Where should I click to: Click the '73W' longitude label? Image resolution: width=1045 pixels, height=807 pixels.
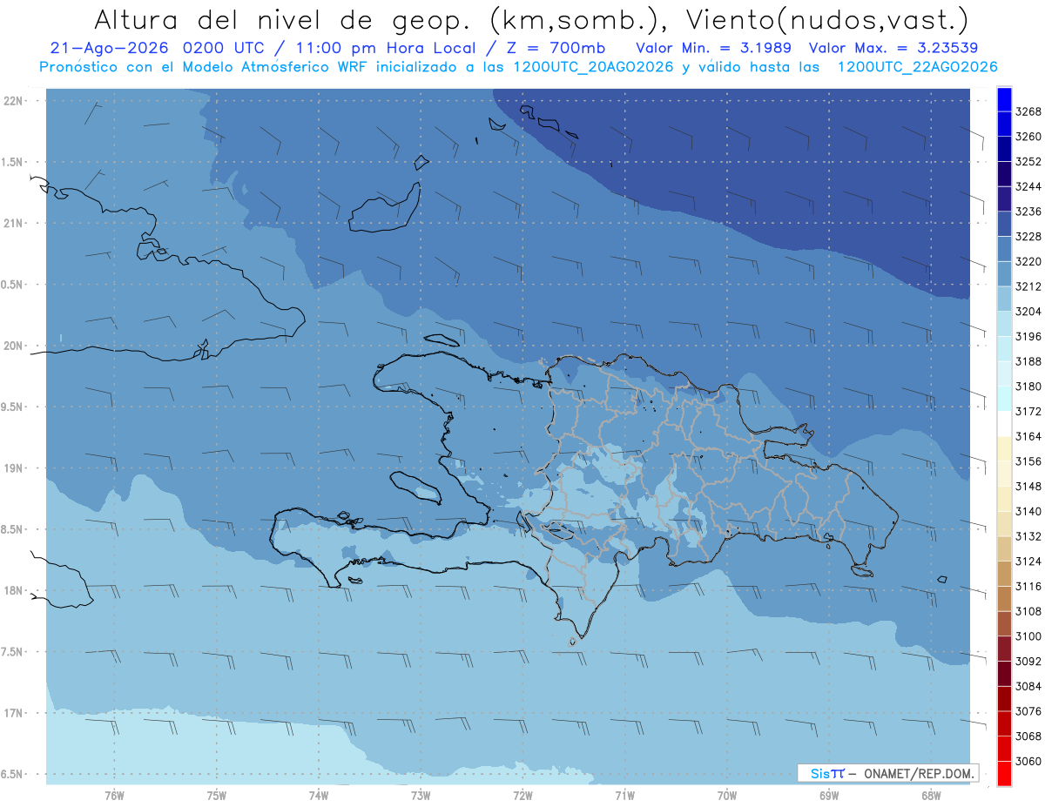(x=421, y=794)
